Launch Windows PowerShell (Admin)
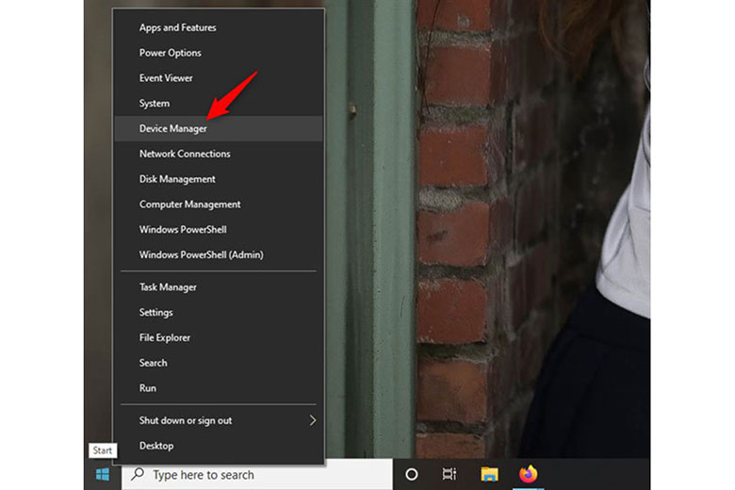Screen dimensions: 735x490 [201, 254]
